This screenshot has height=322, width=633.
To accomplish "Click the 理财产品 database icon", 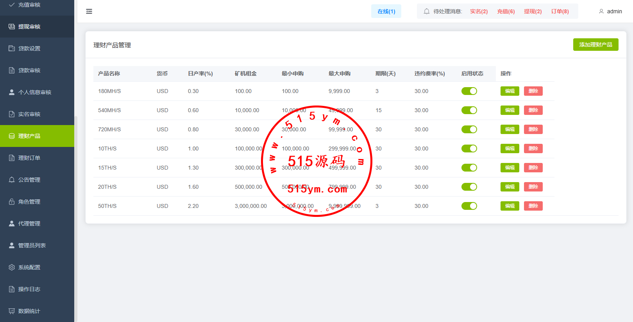I will coord(12,136).
